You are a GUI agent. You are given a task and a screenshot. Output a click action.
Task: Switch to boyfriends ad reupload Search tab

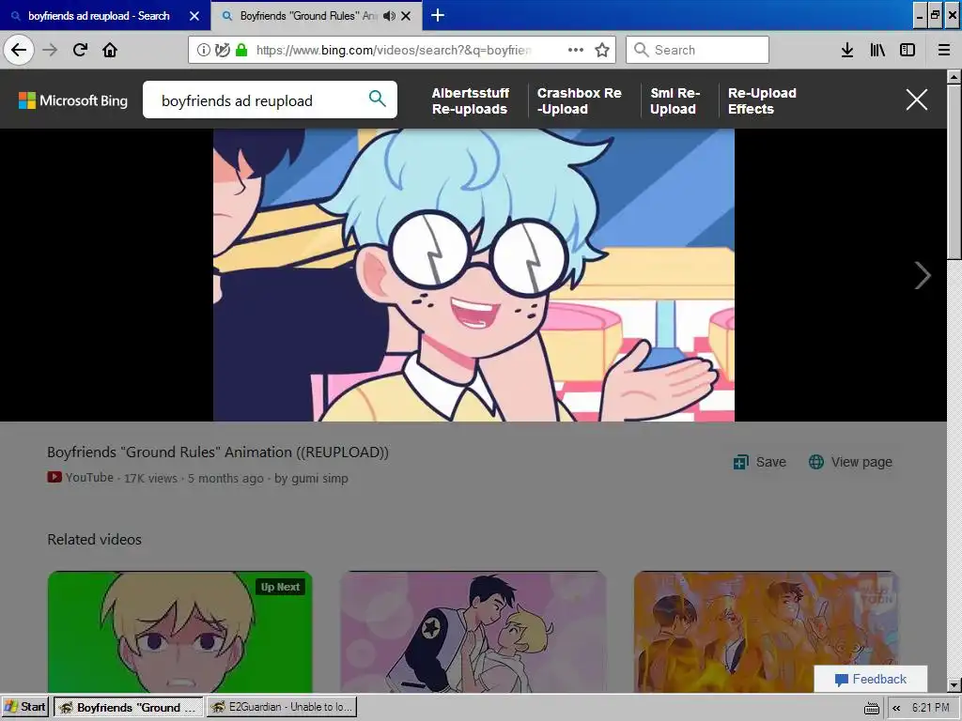point(99,16)
